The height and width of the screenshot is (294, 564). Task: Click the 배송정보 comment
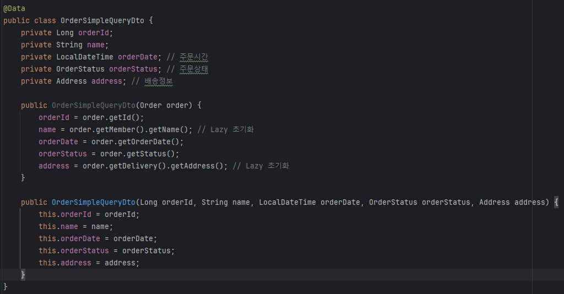pyautogui.click(x=159, y=81)
